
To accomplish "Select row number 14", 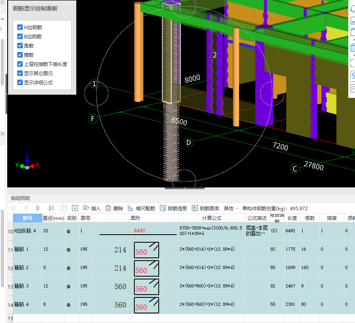I will point(10,305).
